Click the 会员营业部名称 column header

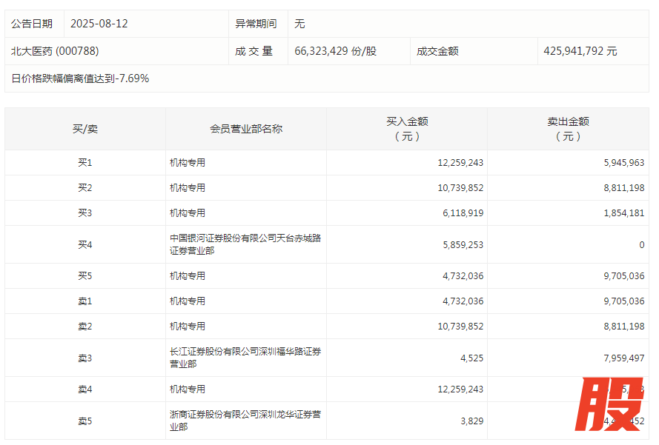(x=246, y=129)
